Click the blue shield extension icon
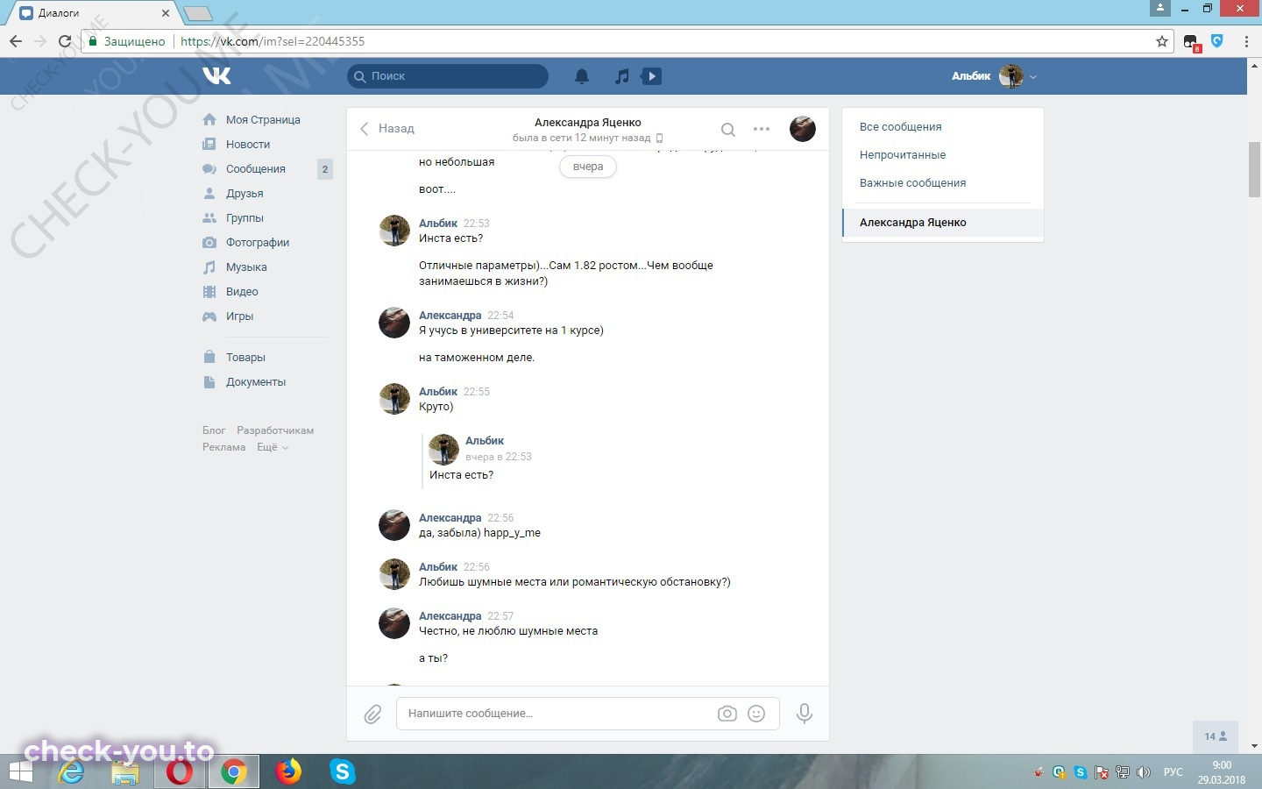1262x789 pixels. 1217,41
